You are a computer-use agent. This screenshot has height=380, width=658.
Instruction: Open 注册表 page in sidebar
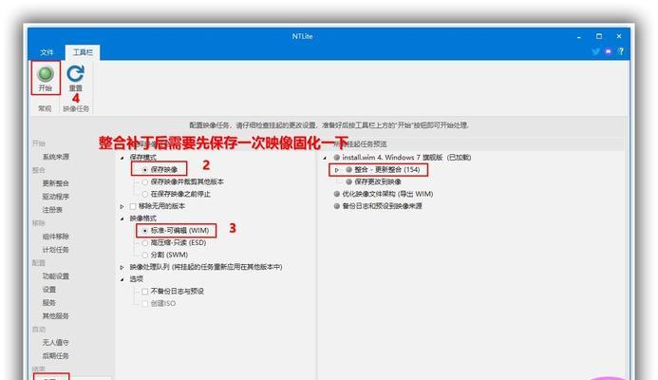tap(52, 210)
